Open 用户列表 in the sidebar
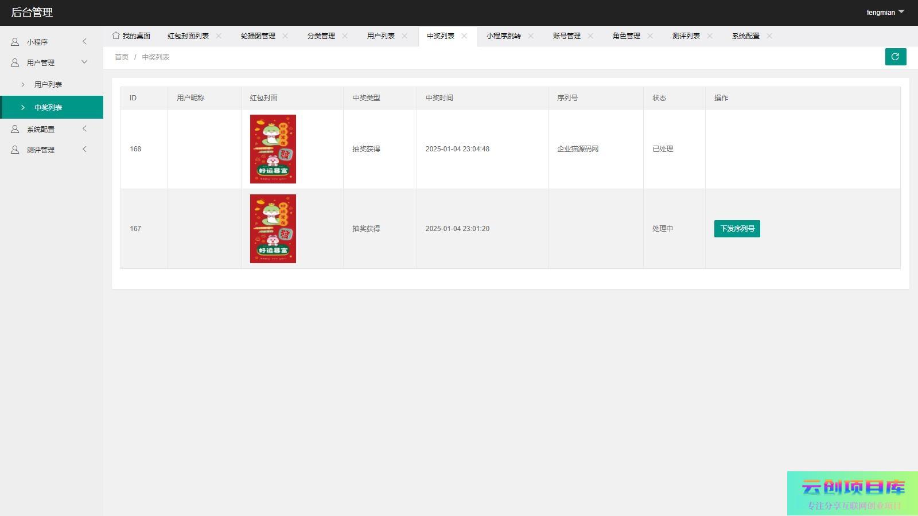Image resolution: width=918 pixels, height=516 pixels. coord(48,84)
